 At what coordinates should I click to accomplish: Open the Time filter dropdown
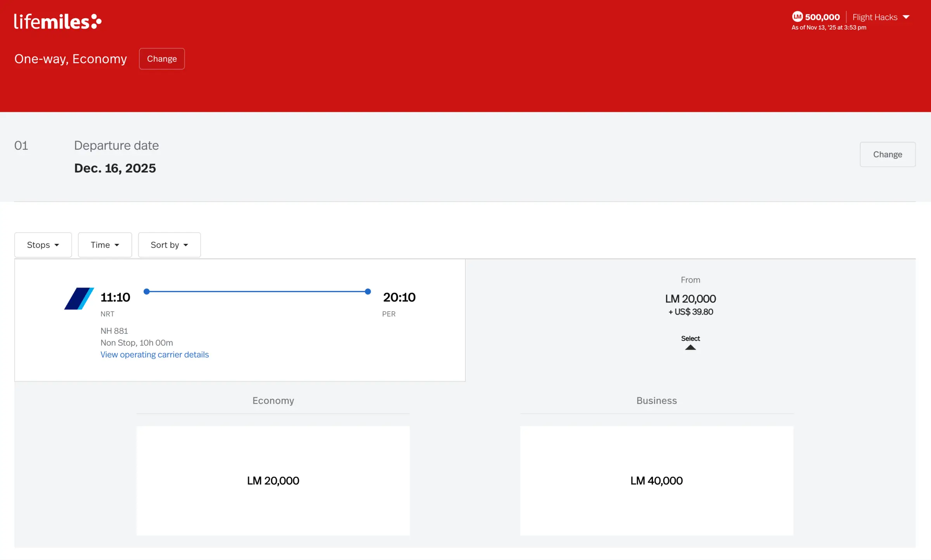pos(105,245)
